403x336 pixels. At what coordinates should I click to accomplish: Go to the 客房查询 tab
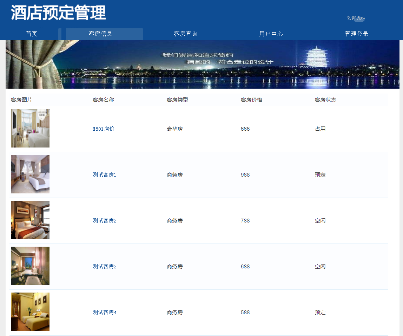(186, 34)
